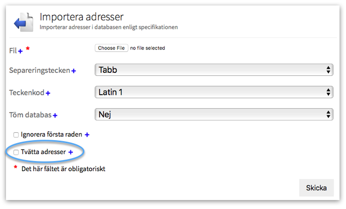Click the Separeringstecken label text
346x209 pixels.
click(39, 71)
